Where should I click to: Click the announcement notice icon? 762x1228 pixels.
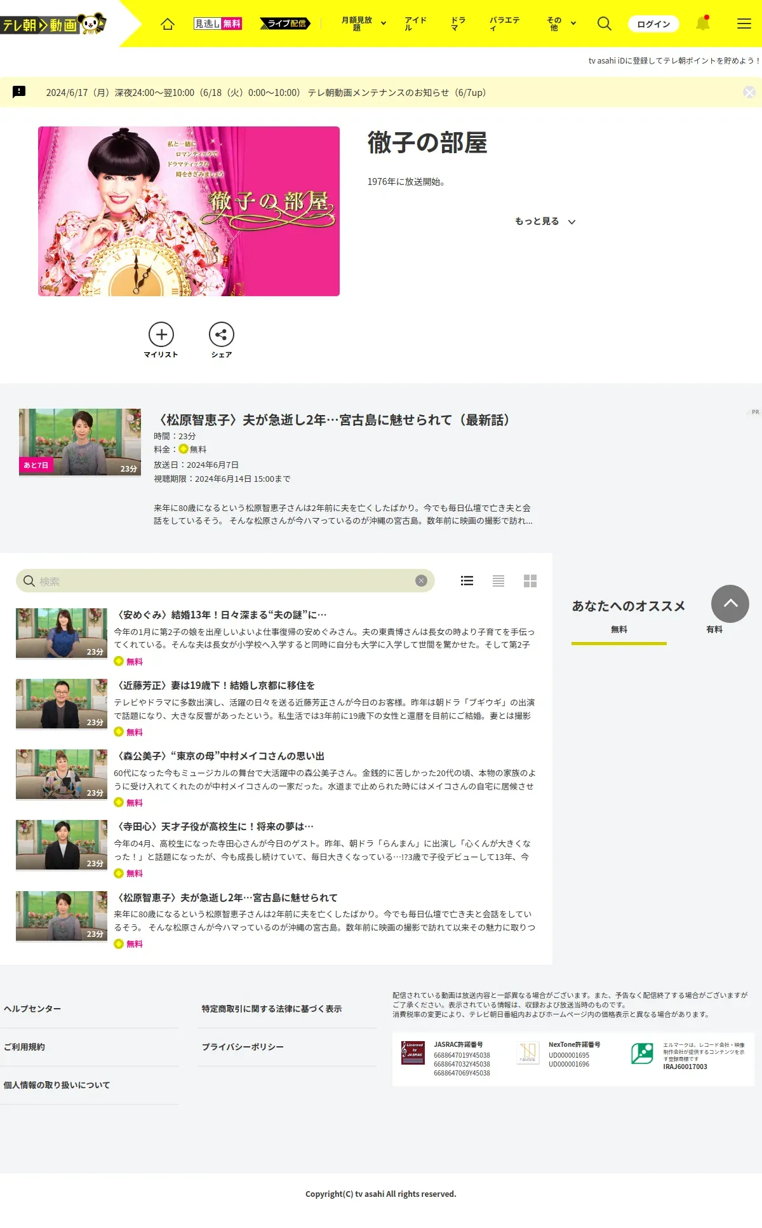point(19,92)
